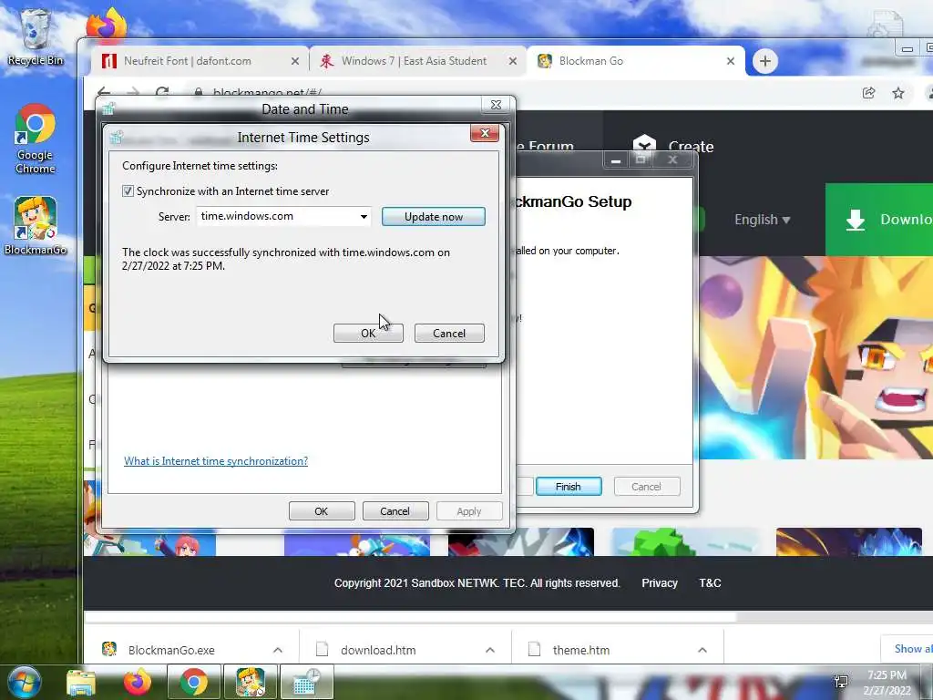933x700 pixels.
Task: Click Apply in the Date and Time window
Action: [x=469, y=511]
